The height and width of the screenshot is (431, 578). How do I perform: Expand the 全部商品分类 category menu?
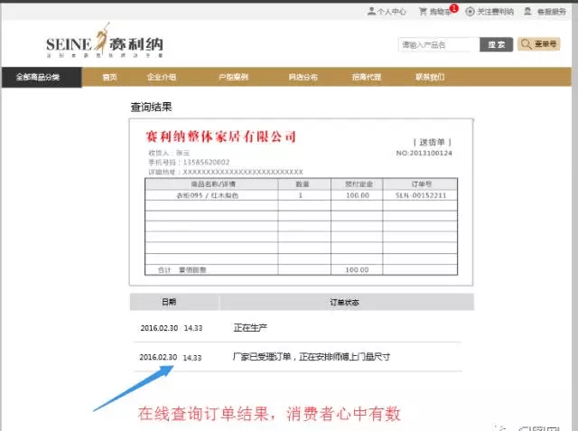tap(42, 77)
